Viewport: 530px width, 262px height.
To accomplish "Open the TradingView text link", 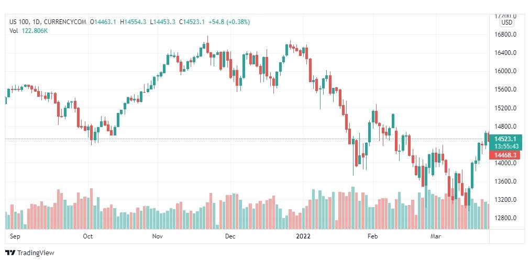I will 36,253.
